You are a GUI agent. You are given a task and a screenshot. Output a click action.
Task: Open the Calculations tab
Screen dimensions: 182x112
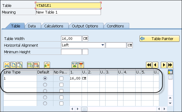54,26
